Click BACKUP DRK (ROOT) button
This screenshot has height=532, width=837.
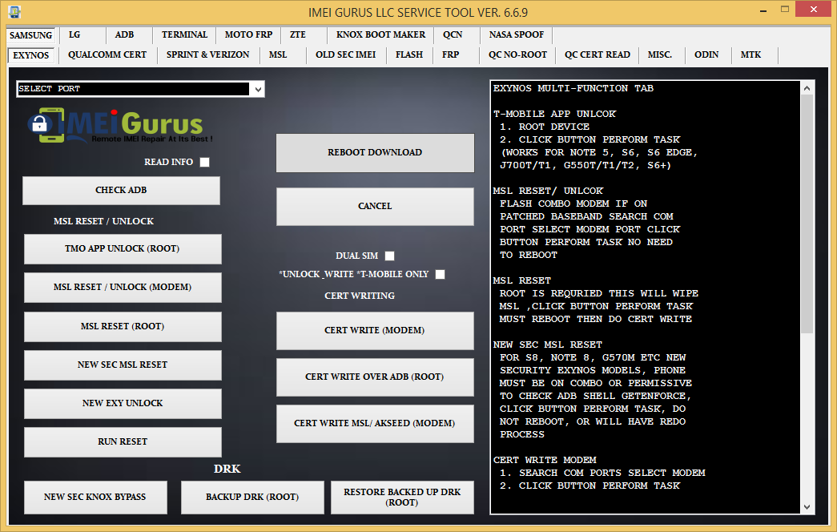tap(252, 498)
